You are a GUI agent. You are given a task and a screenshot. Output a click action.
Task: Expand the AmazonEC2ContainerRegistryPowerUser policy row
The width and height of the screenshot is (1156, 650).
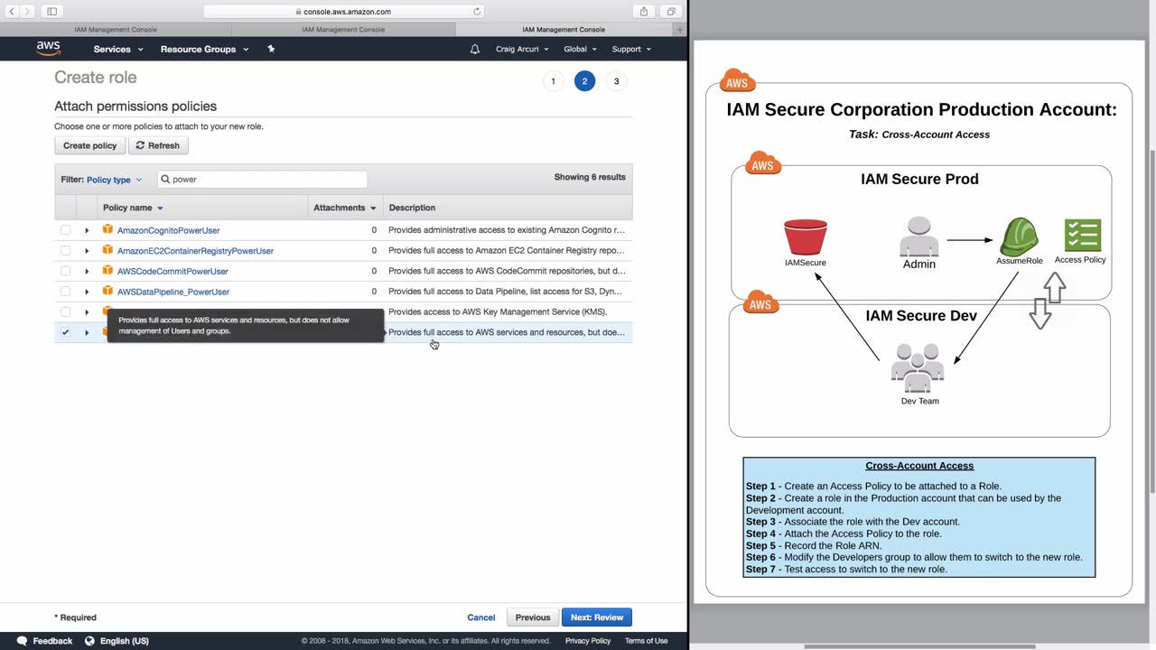click(87, 251)
